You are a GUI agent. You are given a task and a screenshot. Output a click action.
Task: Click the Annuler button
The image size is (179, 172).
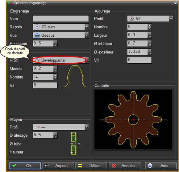point(125,165)
